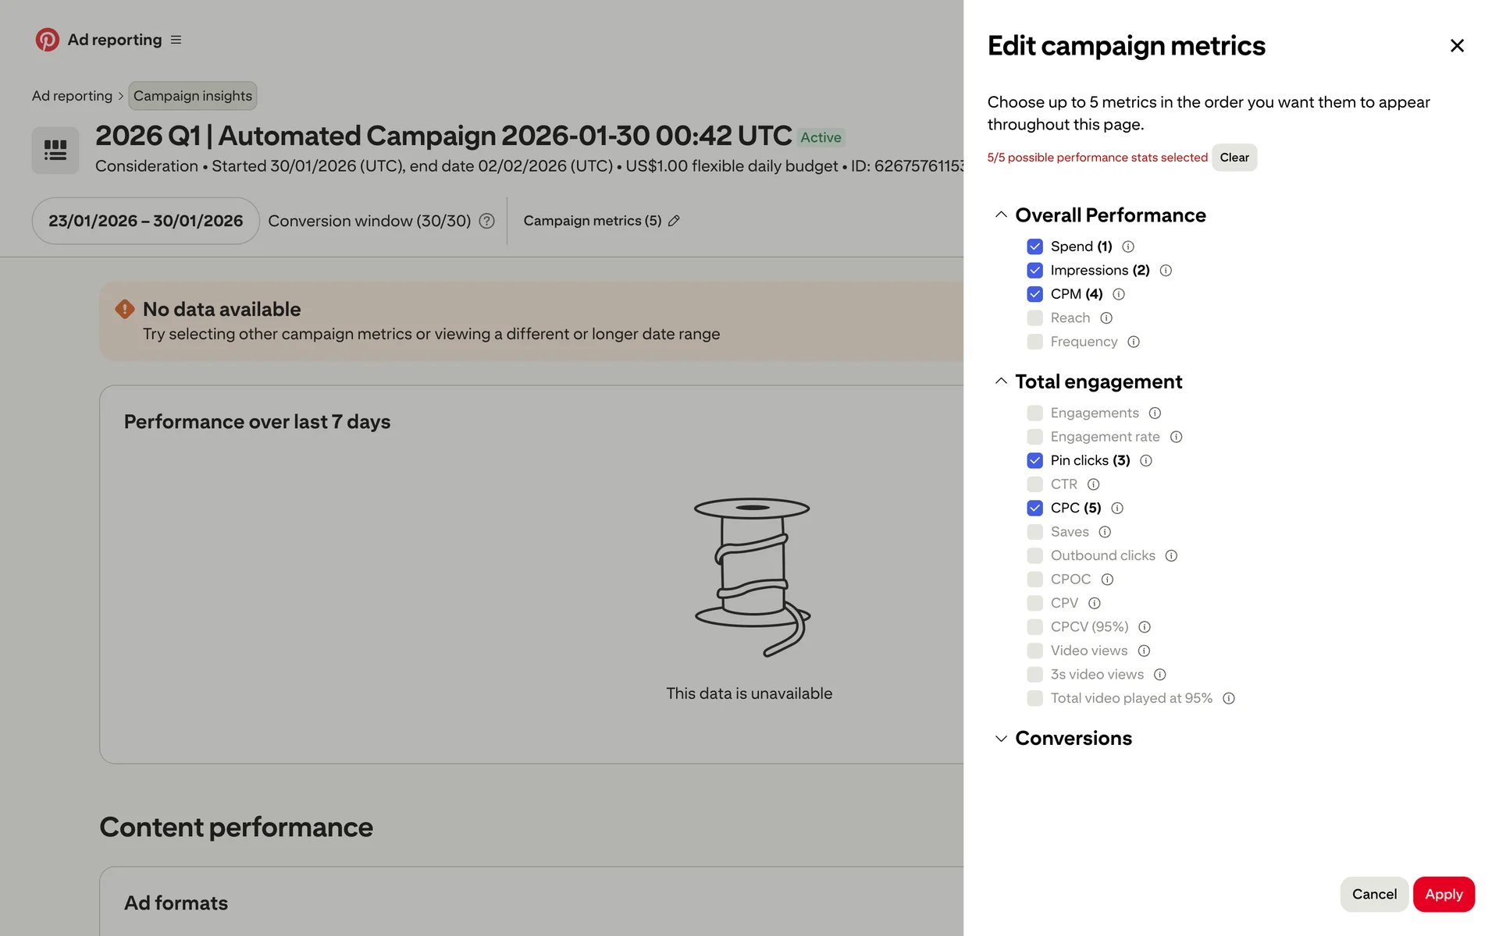Image resolution: width=1499 pixels, height=936 pixels.
Task: Collapse the Total engagement section
Action: tap(1001, 381)
